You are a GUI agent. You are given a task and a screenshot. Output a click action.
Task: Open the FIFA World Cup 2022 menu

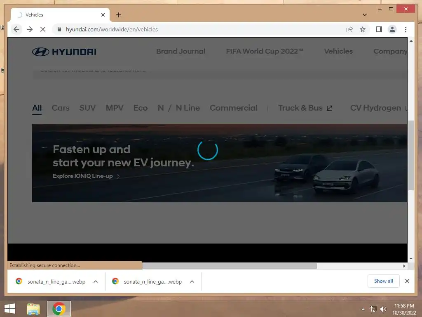tap(265, 51)
